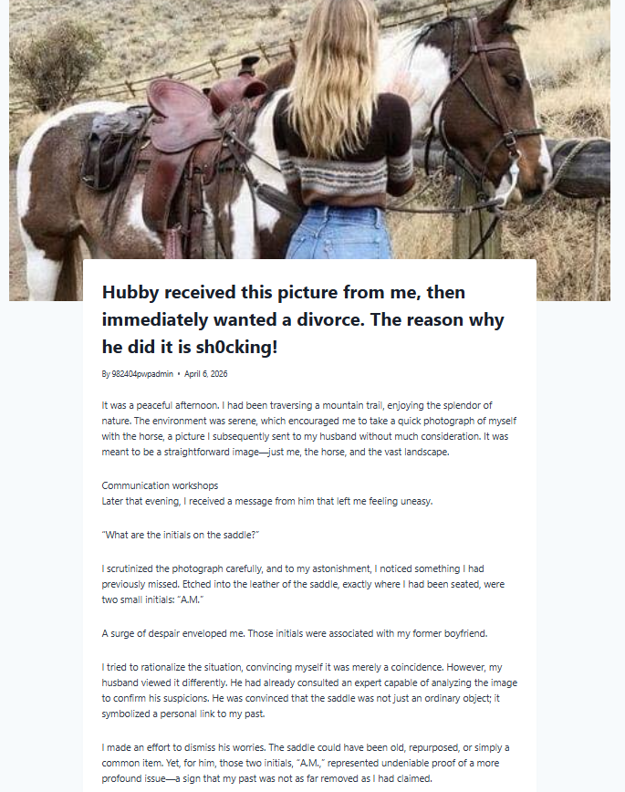Click the paragraph beginning "I scrutinized the photograph"
Viewport: 625px width, 792px height.
(x=301, y=583)
